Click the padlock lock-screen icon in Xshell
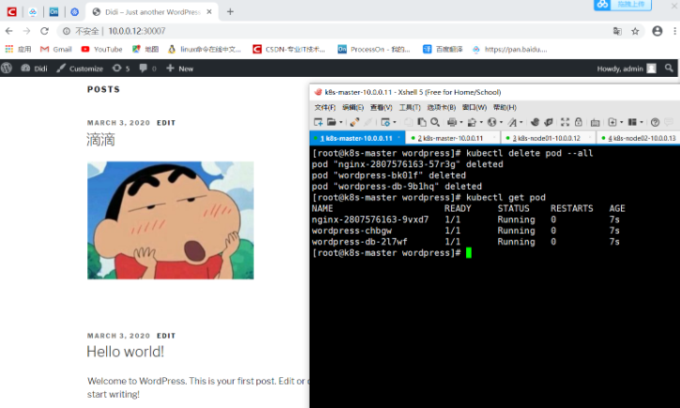 tap(579, 122)
